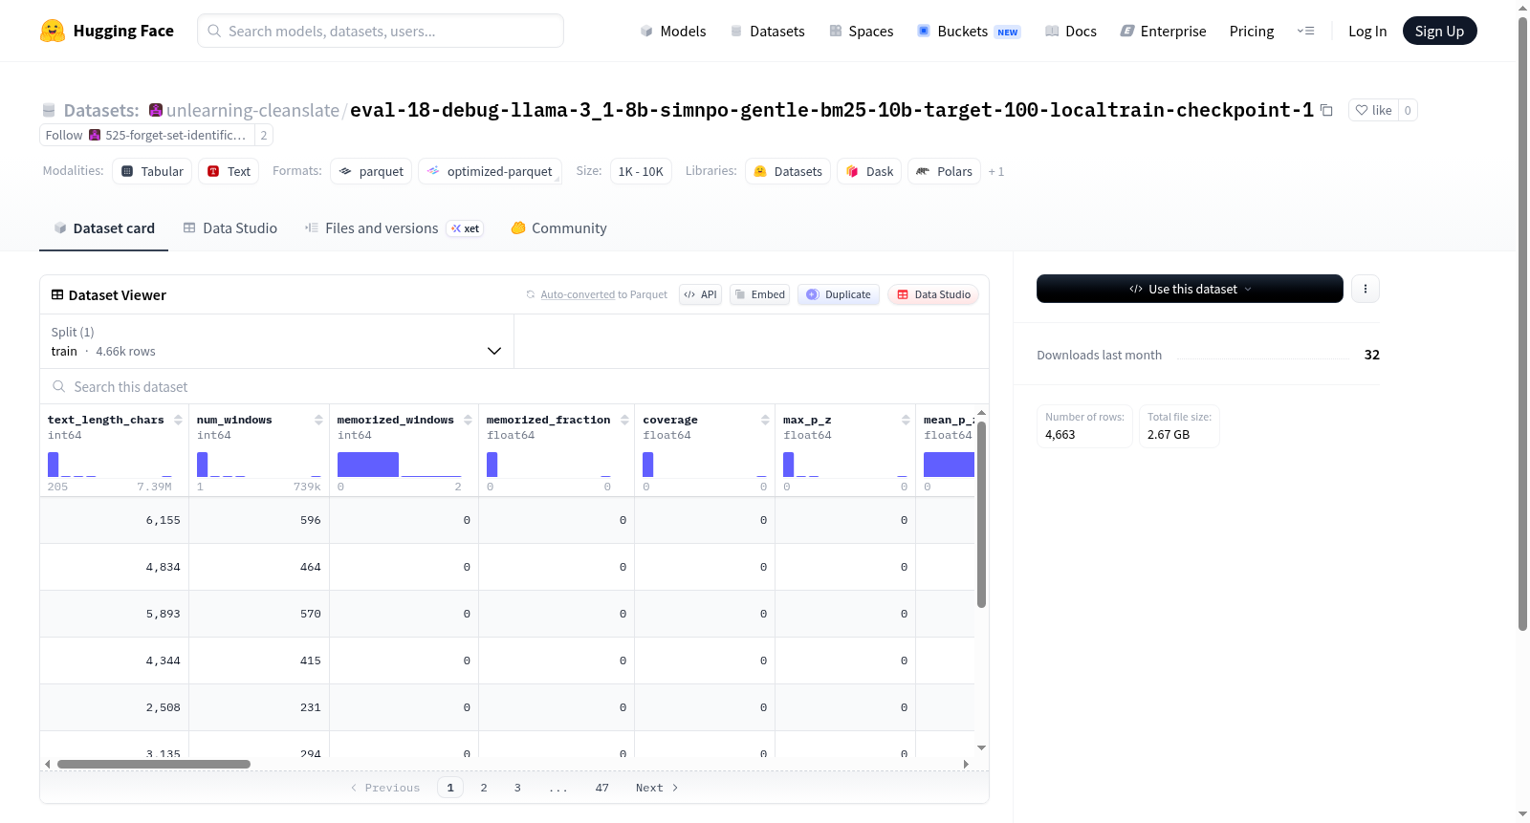Screen dimensions: 1530x823
Task: Click the heart like icon
Action: click(x=1362, y=110)
